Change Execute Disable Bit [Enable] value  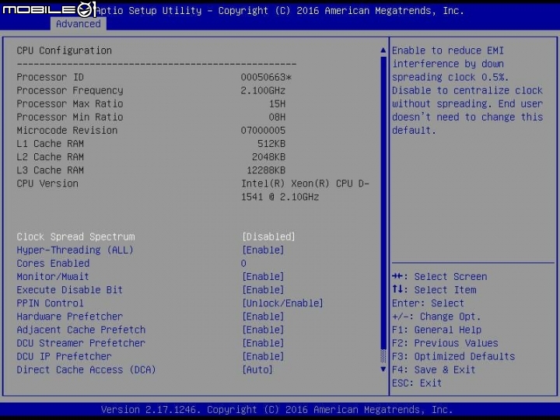pyautogui.click(x=263, y=289)
